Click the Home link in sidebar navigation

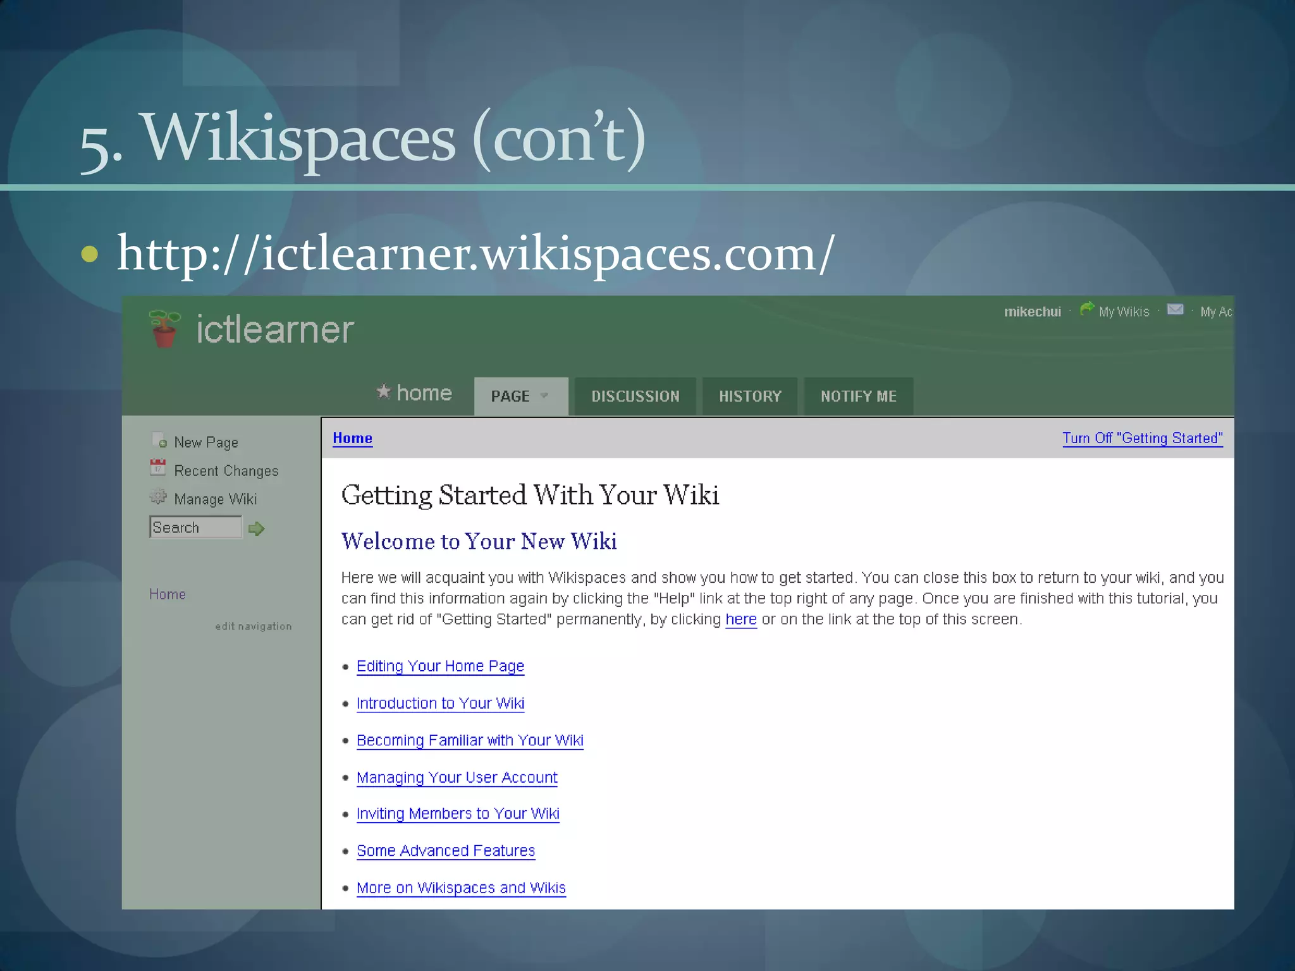click(x=168, y=594)
